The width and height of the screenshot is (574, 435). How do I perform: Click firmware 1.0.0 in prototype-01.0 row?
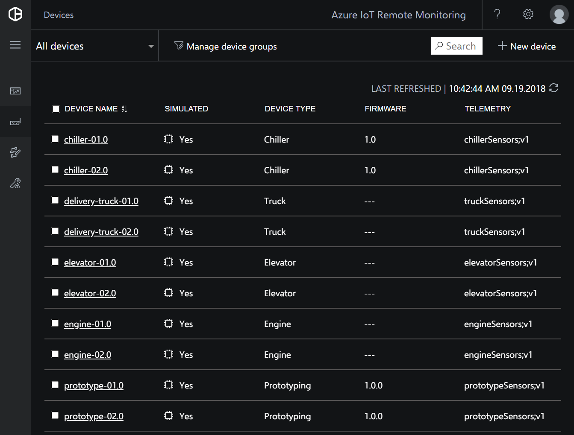374,385
